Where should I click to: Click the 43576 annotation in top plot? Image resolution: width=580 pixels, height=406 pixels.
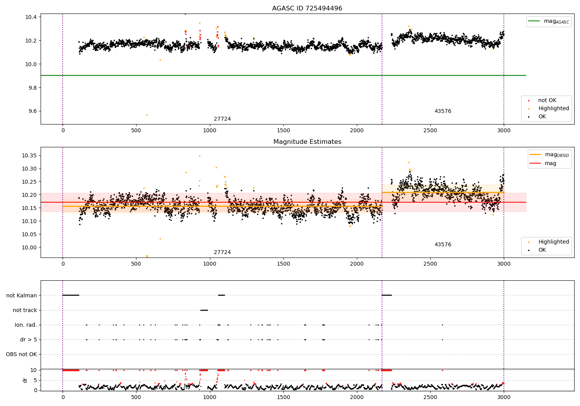pos(443,111)
